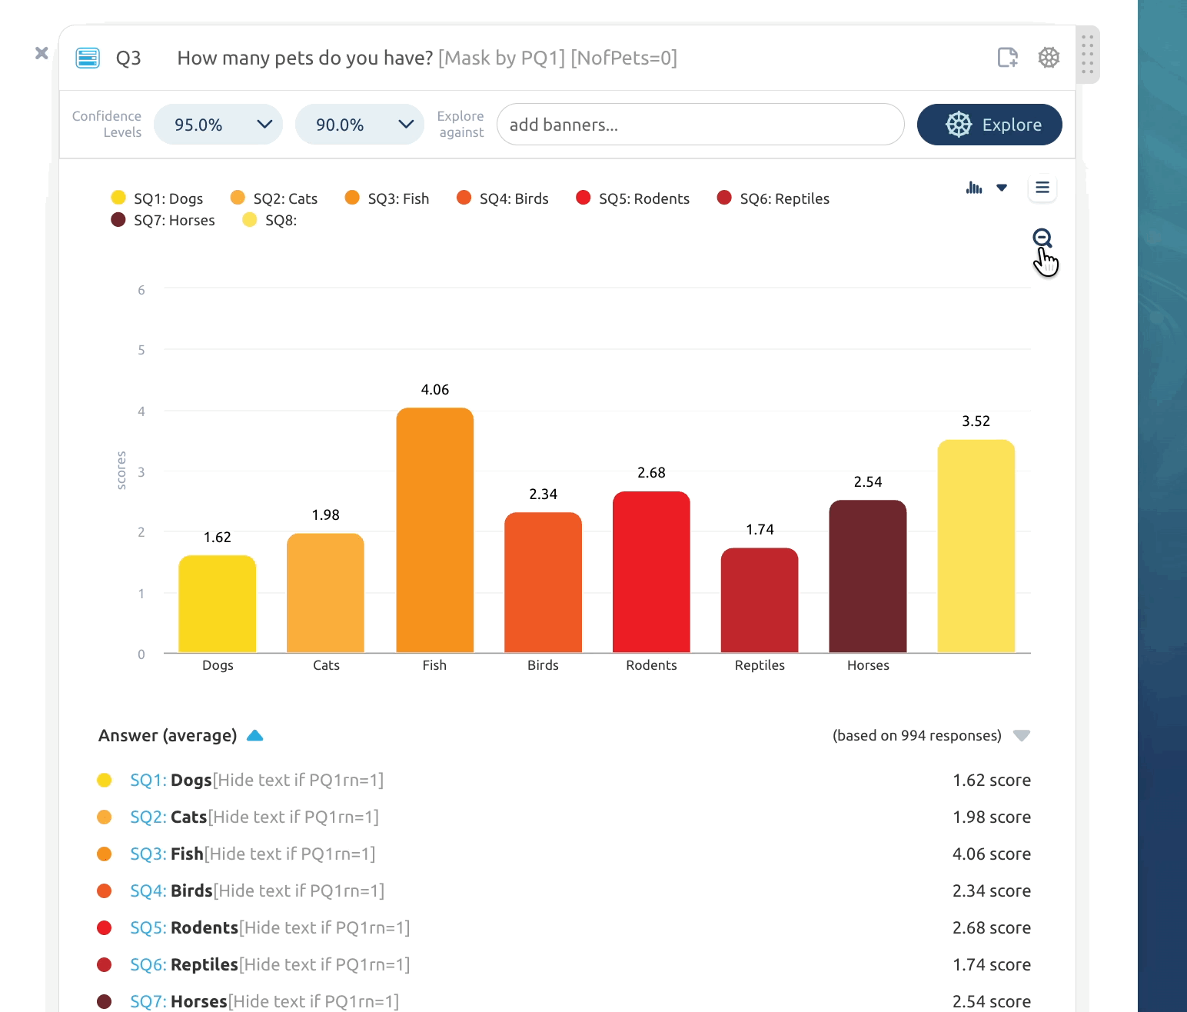The height and width of the screenshot is (1012, 1187).
Task: Click the red Rodents color dot in list
Action: pyautogui.click(x=105, y=927)
